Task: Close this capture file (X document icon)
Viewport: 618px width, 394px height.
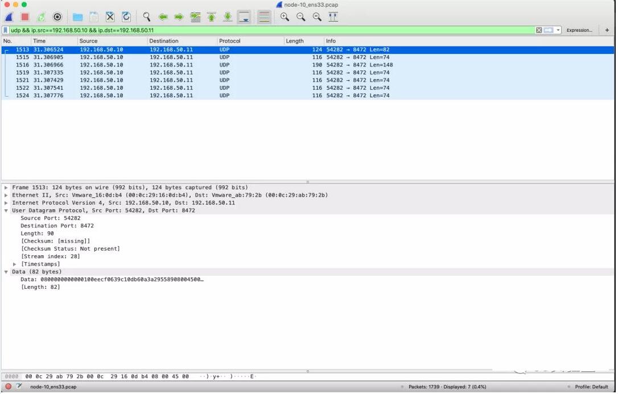Action: point(110,17)
